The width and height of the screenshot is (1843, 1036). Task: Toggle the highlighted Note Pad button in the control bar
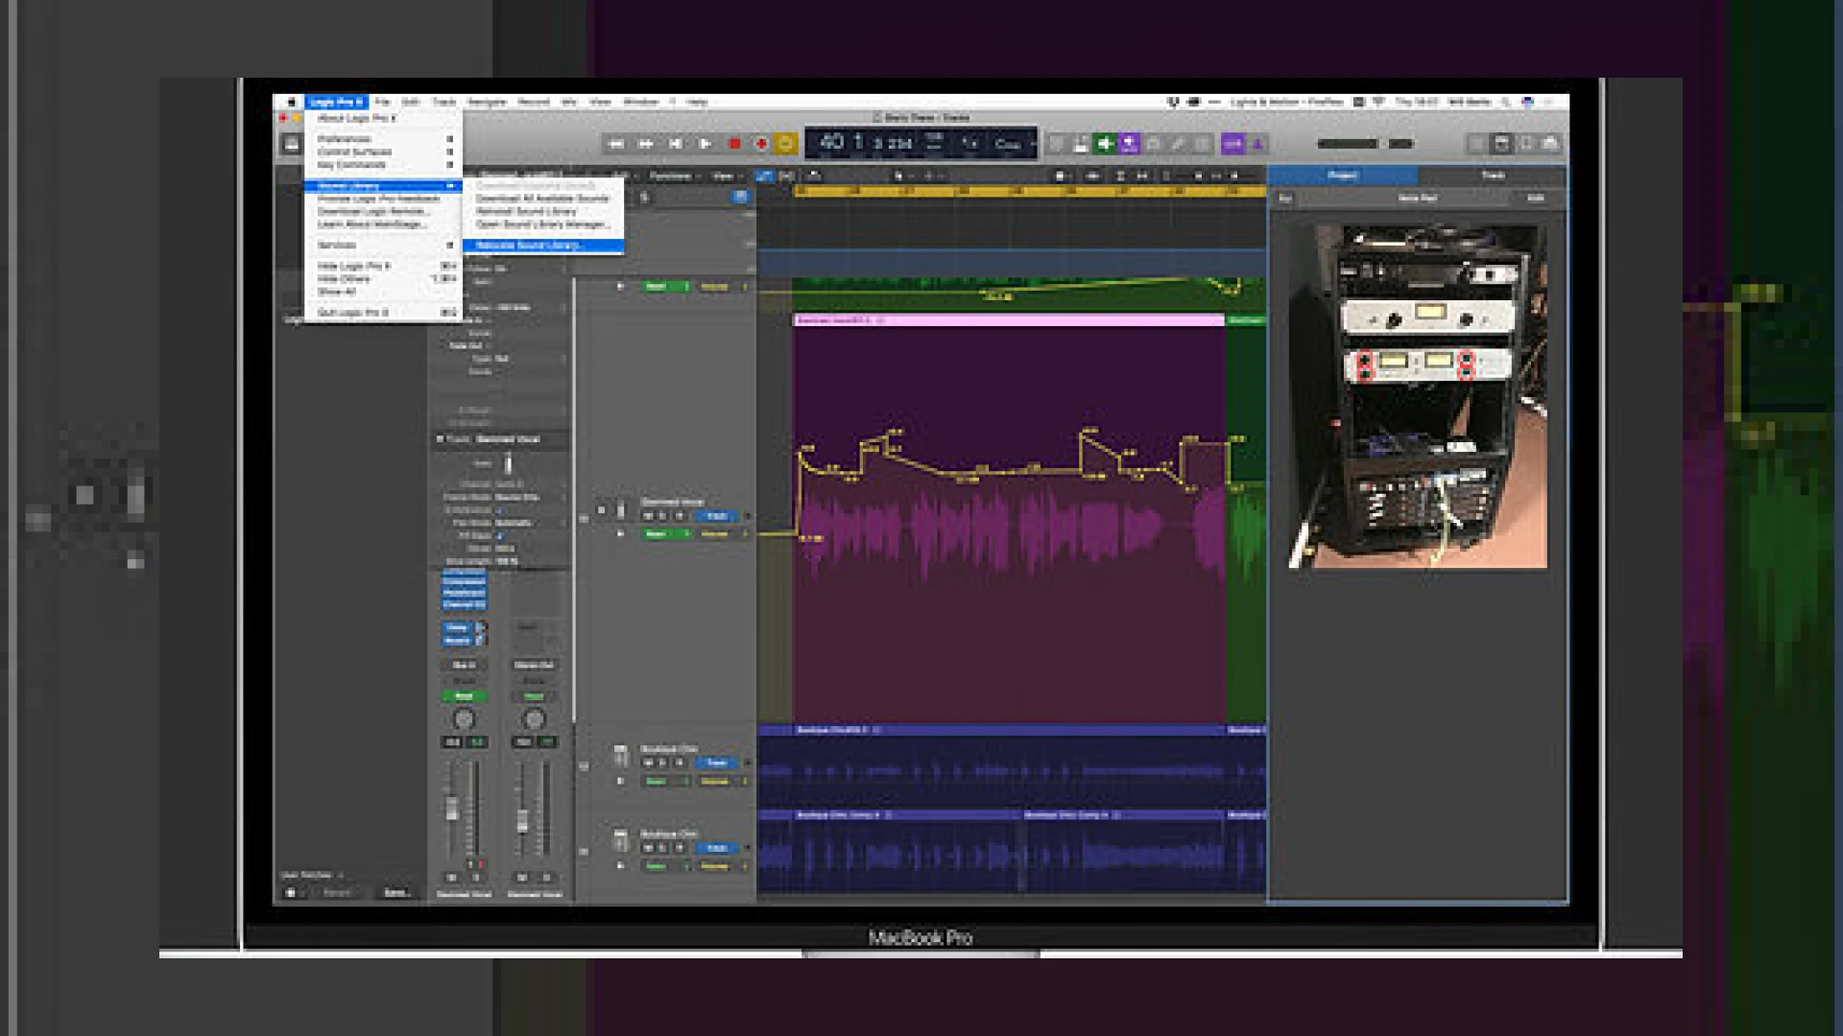tap(1501, 144)
